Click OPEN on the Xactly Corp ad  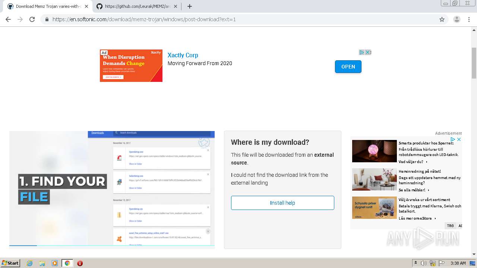[x=348, y=67]
